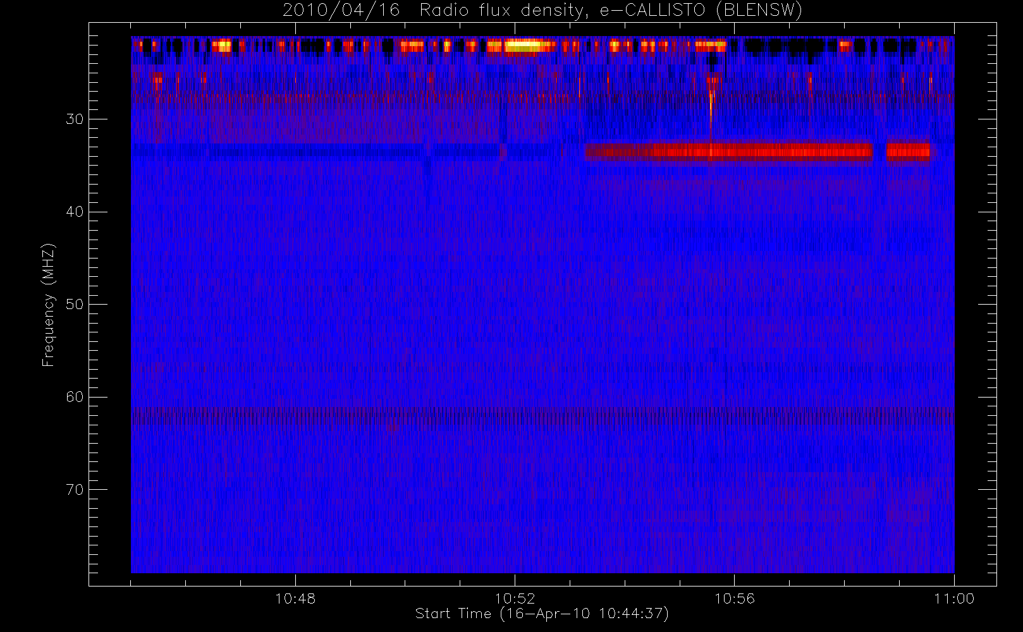1023x632 pixels.
Task: Click the long red emission band near 33 MHz
Action: [x=728, y=151]
